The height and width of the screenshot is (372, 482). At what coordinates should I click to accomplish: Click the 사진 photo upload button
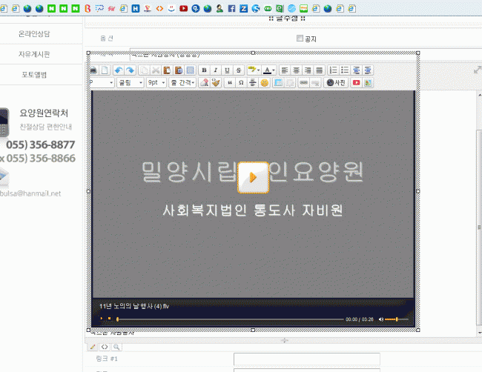(336, 83)
